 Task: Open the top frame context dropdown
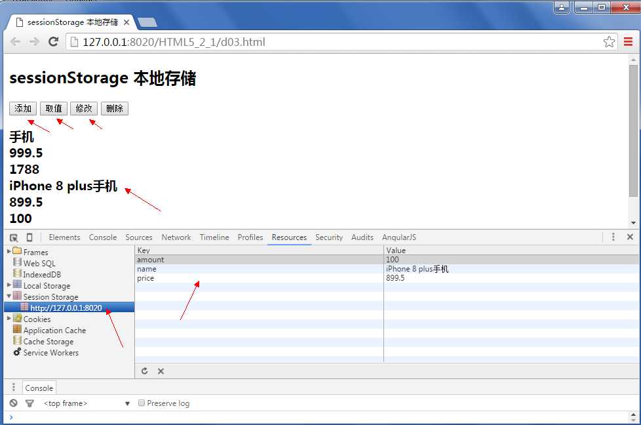pos(87,403)
